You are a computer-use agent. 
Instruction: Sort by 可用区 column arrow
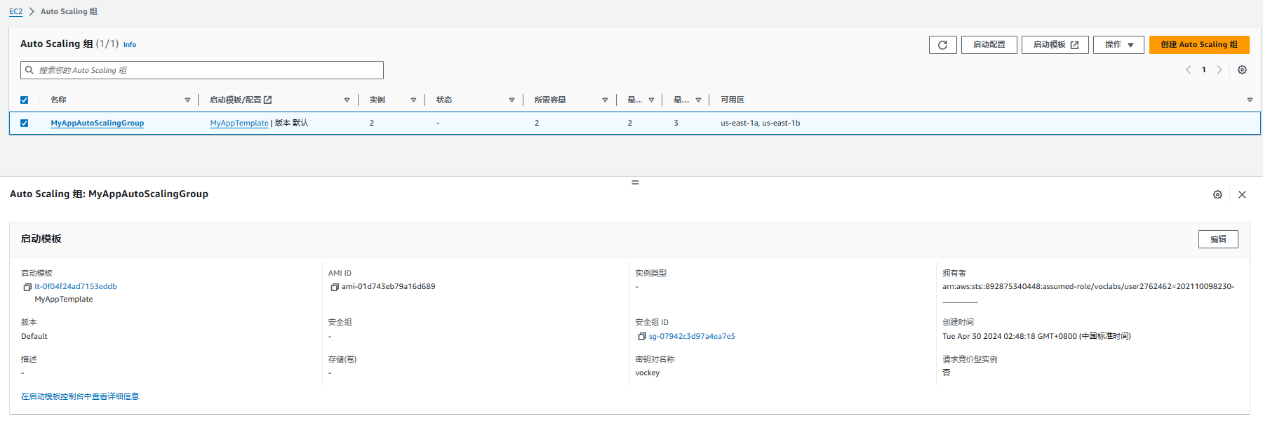[1250, 100]
